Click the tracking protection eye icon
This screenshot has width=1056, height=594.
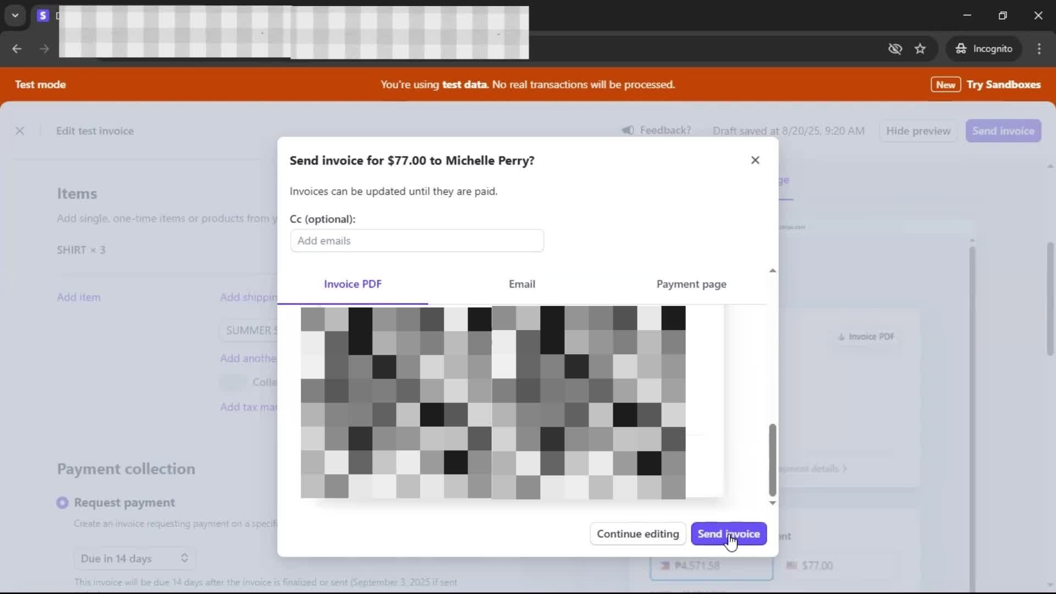click(895, 49)
